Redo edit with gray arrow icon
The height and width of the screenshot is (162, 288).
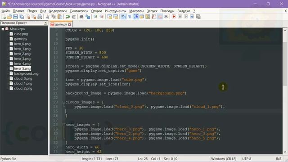click(x=74, y=17)
